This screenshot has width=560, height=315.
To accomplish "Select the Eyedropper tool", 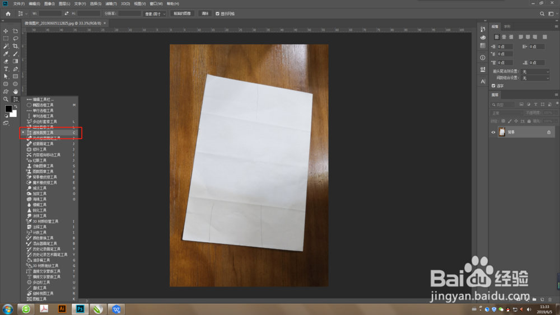I will (x=6, y=54).
